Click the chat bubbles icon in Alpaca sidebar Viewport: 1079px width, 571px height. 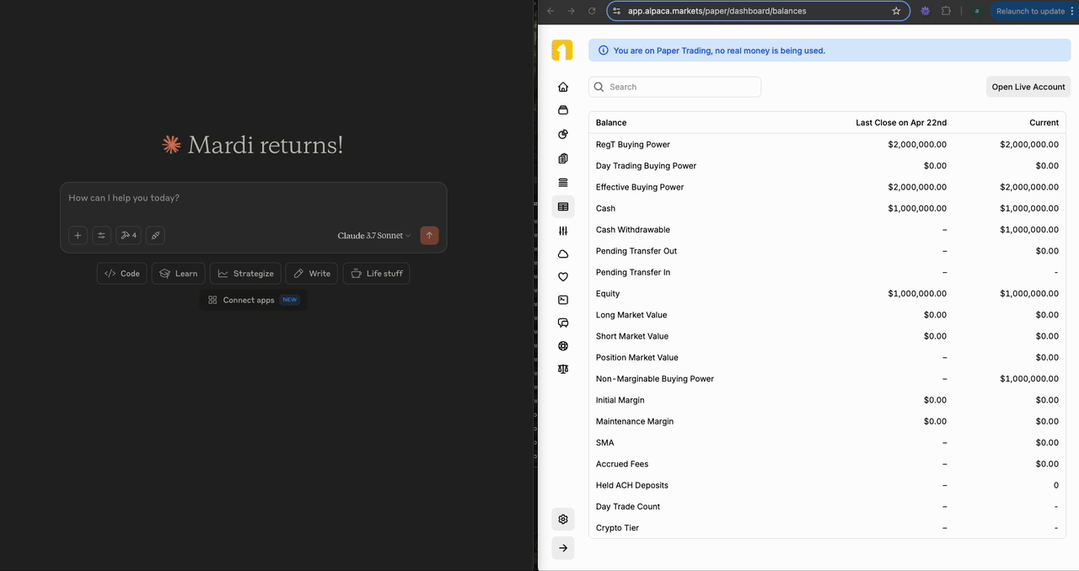[562, 323]
